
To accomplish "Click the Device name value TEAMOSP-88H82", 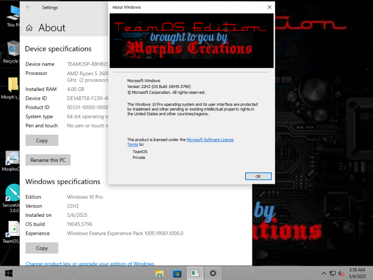I will (x=88, y=64).
